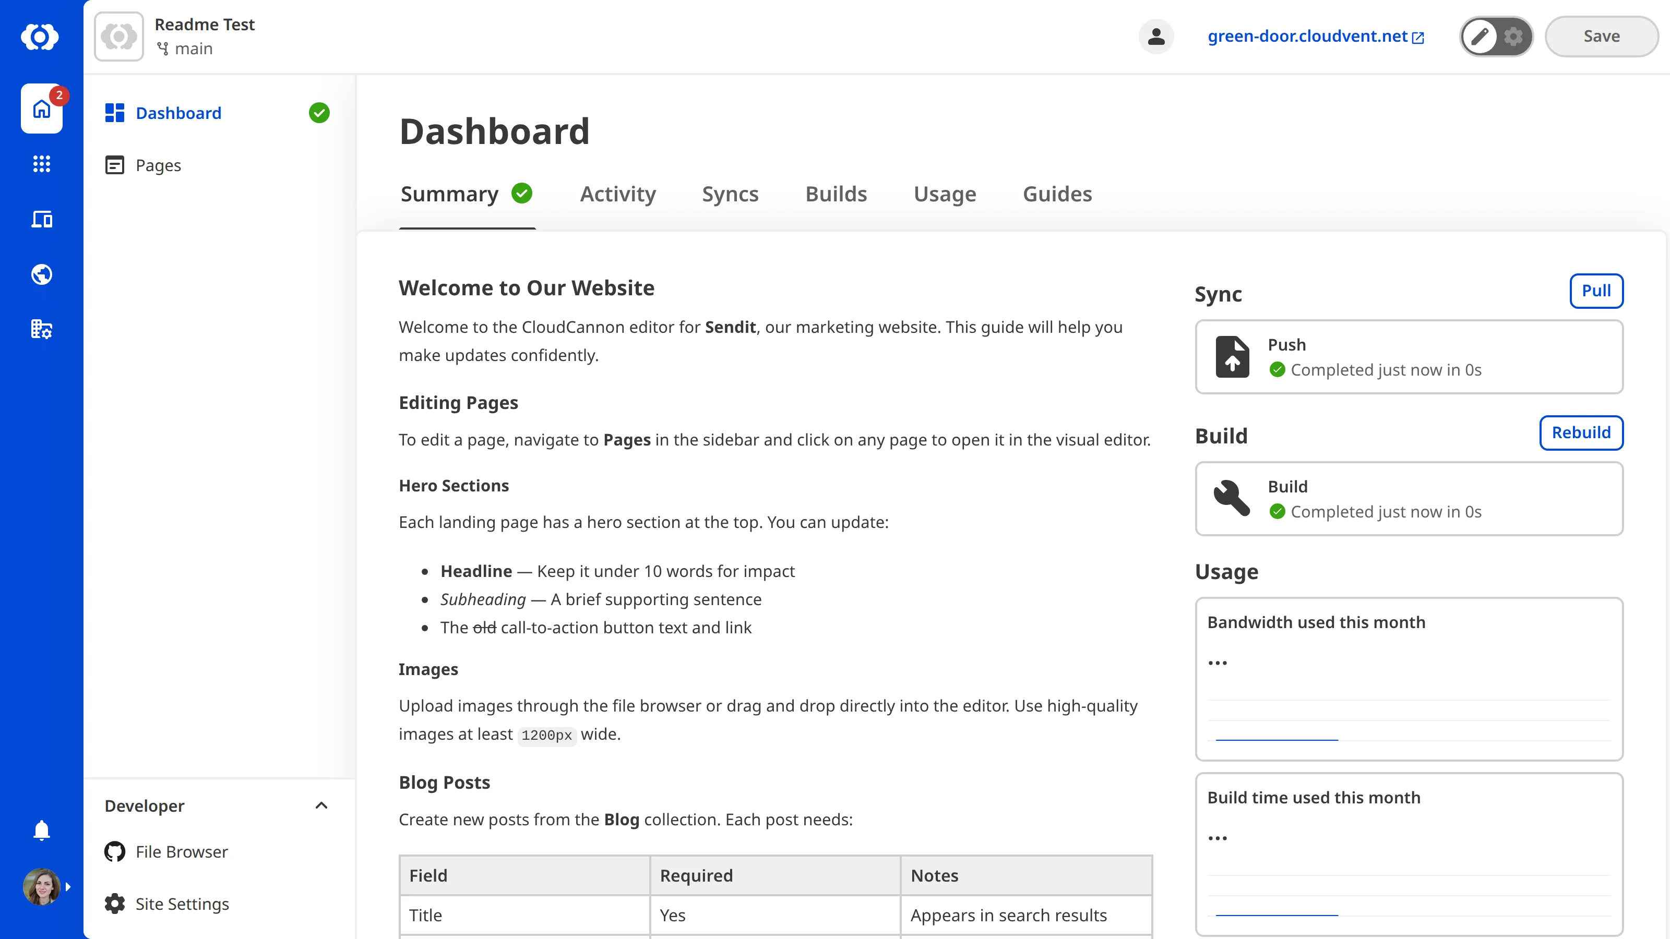Click the person icon next to site URL

coord(1156,37)
